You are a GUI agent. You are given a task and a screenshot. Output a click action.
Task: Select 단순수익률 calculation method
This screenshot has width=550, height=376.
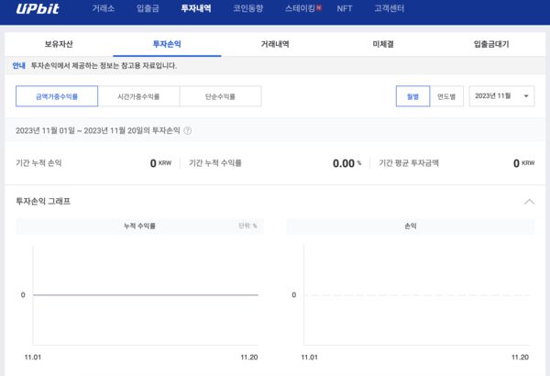[x=220, y=96]
